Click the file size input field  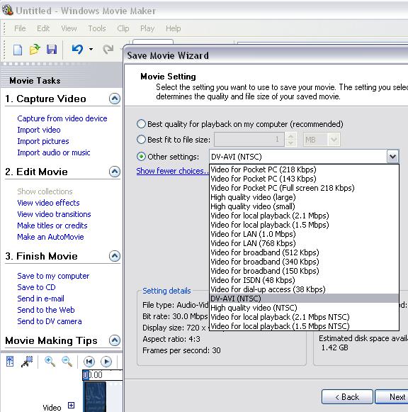(249, 139)
